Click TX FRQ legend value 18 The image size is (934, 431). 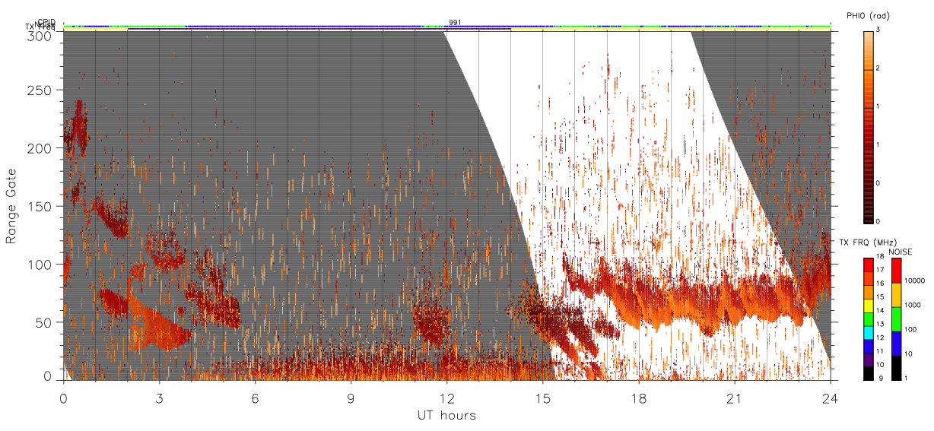click(880, 256)
